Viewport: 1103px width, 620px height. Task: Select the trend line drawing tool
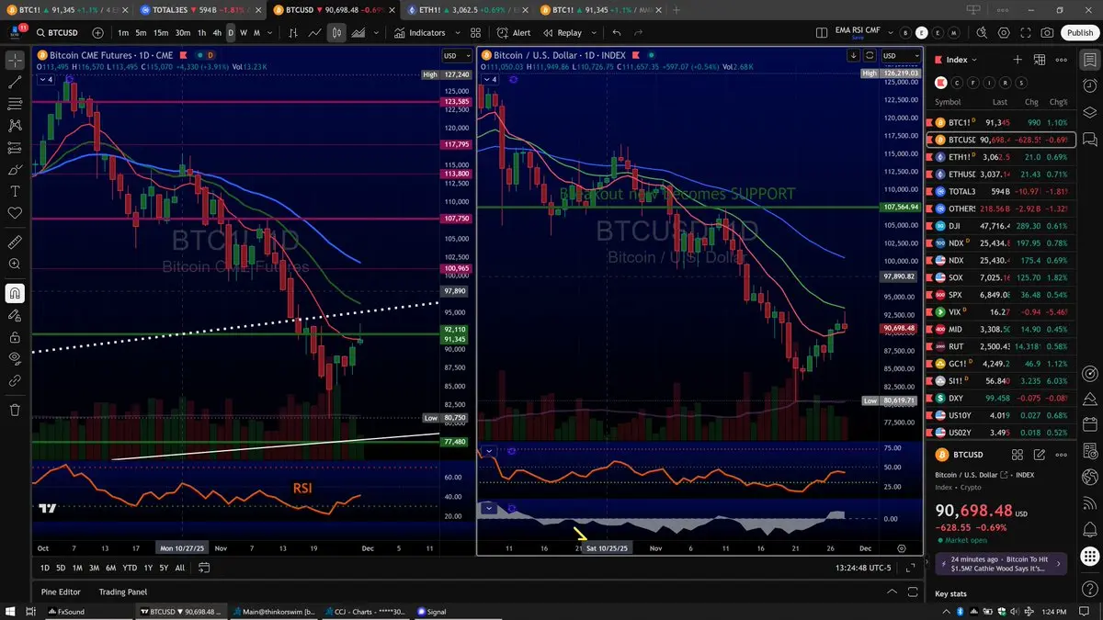click(x=15, y=82)
